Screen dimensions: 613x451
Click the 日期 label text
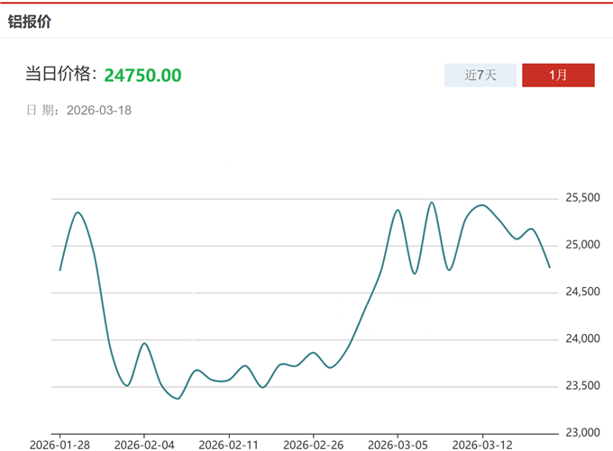42,110
